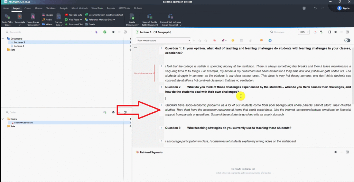Viewport: 354px width, 182px height.
Task: Toggle sidebar display in Document Browser
Action: tap(329, 32)
